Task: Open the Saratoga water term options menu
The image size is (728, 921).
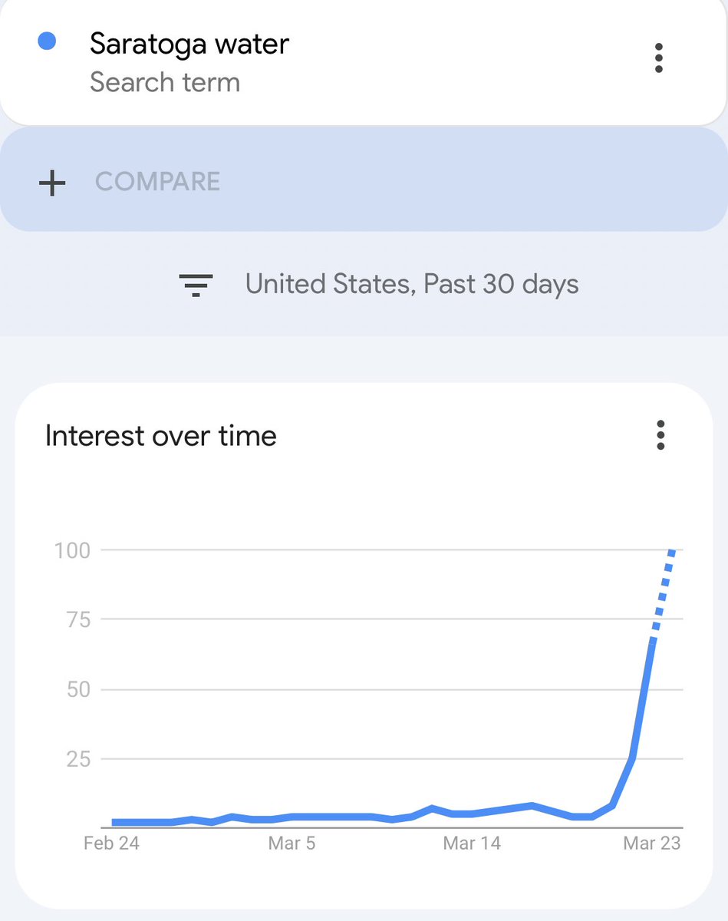Action: 658,58
